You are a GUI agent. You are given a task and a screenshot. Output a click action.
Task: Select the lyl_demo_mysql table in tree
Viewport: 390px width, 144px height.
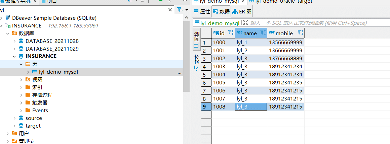[58, 72]
